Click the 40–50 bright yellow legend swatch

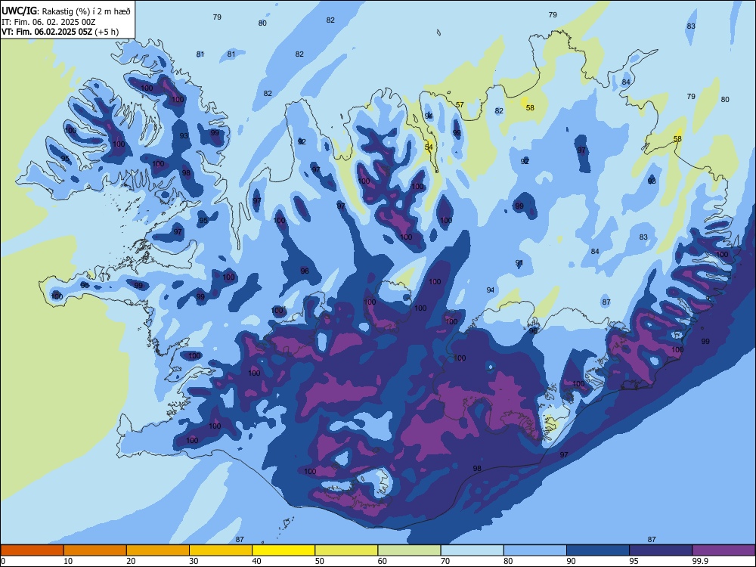click(x=283, y=550)
